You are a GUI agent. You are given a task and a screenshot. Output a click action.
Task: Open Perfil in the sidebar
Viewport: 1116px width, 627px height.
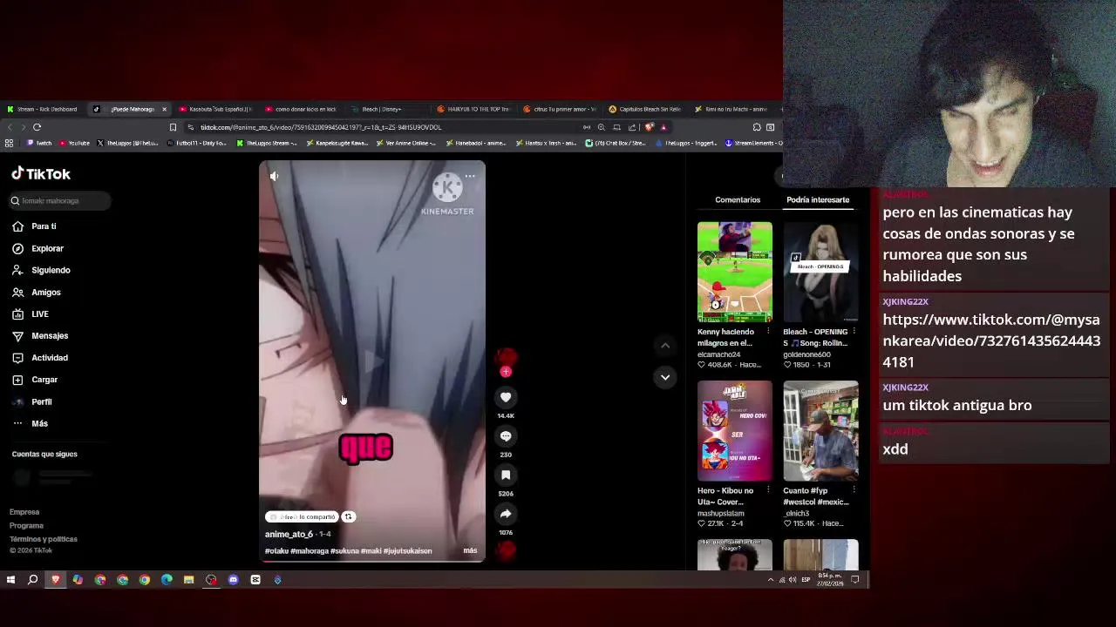pyautogui.click(x=41, y=402)
